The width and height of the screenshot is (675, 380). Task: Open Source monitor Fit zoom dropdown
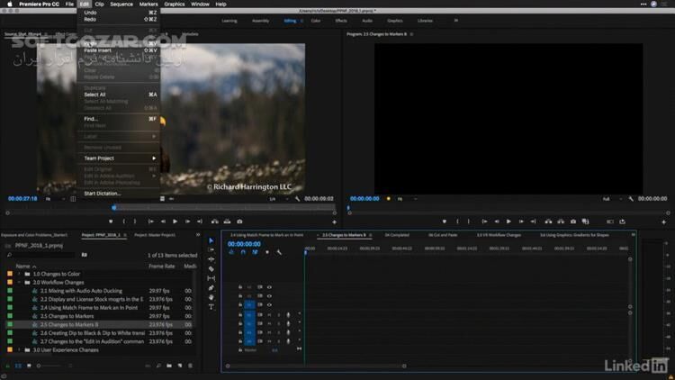click(55, 199)
